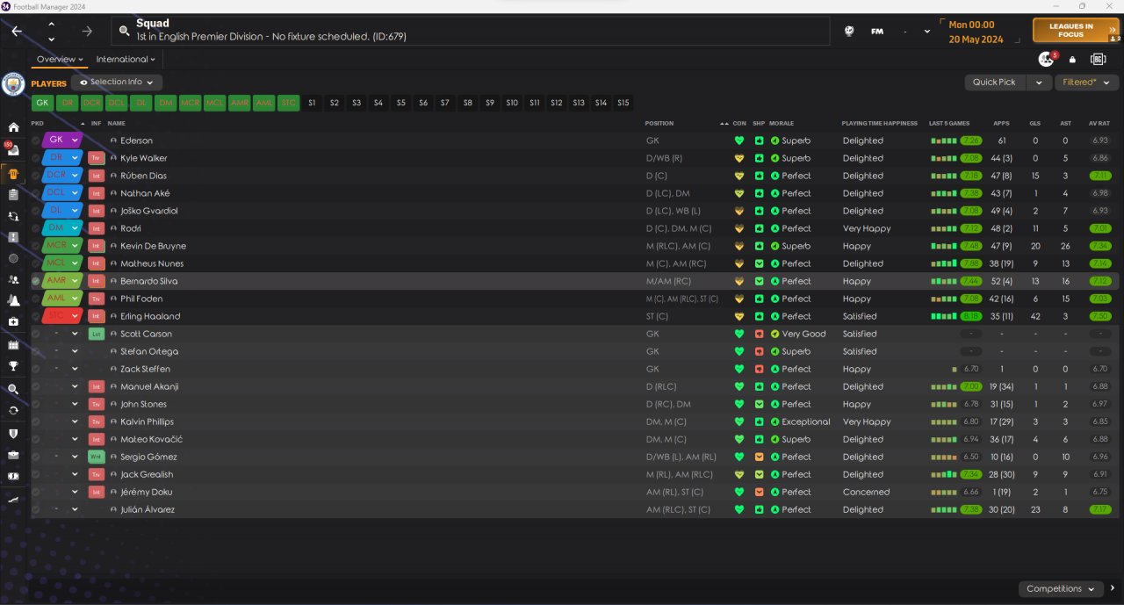The height and width of the screenshot is (605, 1124).
Task: Open the Overview tab menu
Action: click(60, 59)
